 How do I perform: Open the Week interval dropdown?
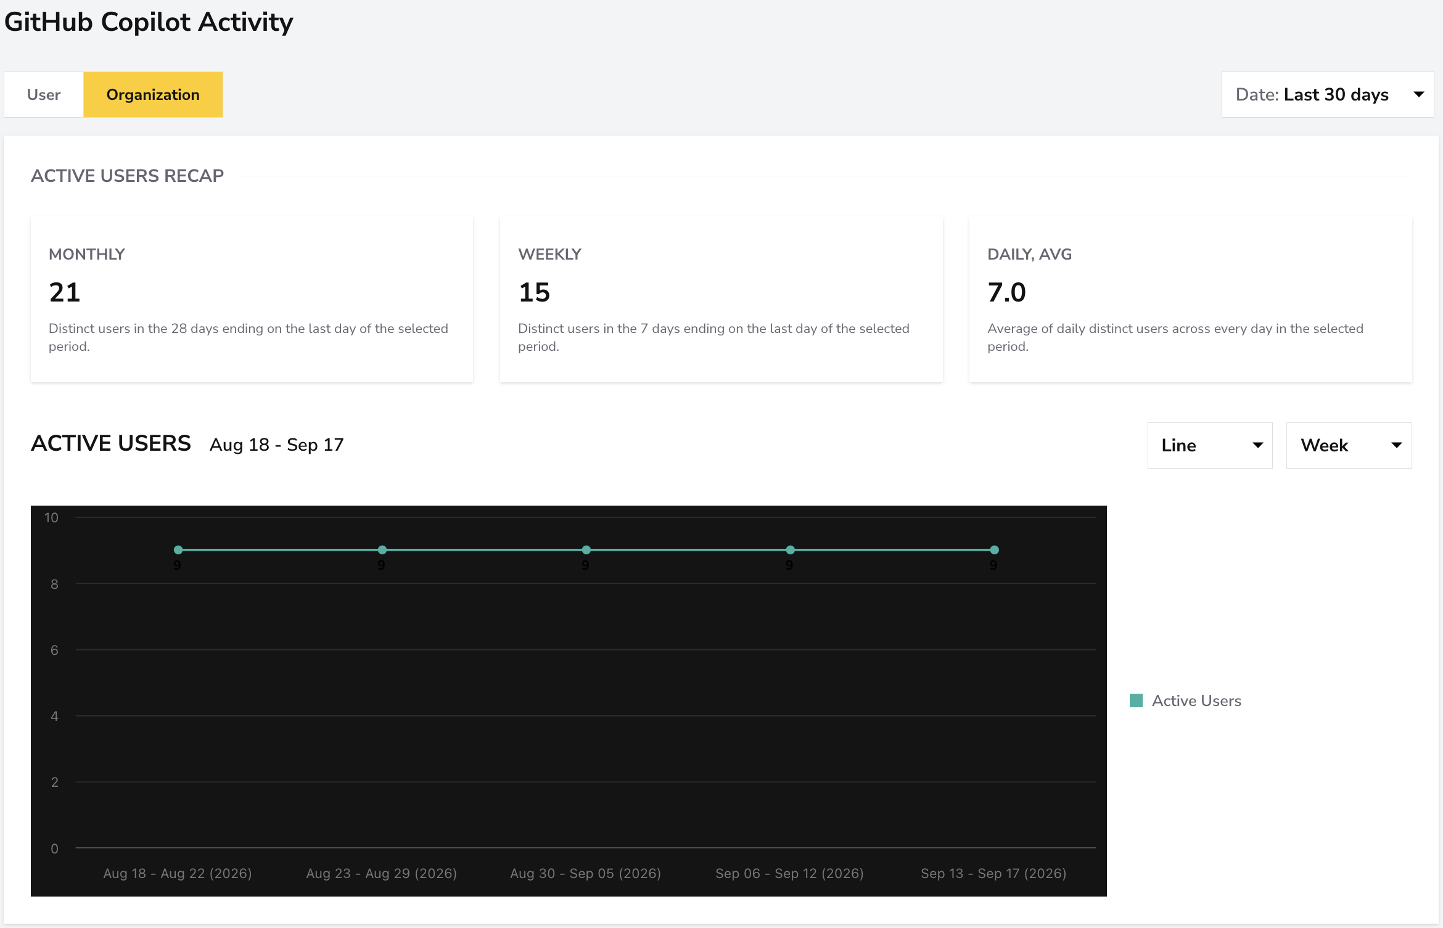tap(1349, 445)
